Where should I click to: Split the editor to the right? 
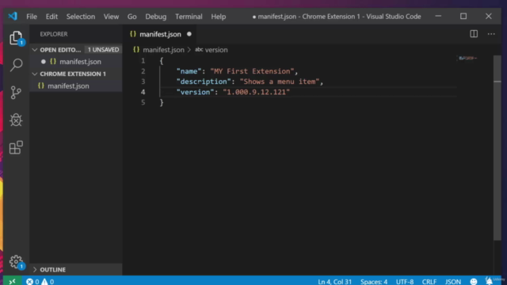coord(474,34)
